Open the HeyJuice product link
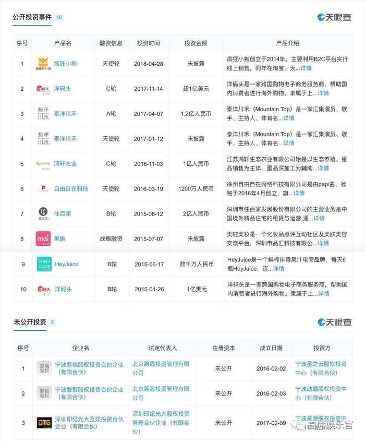365x441 pixels. (x=67, y=264)
